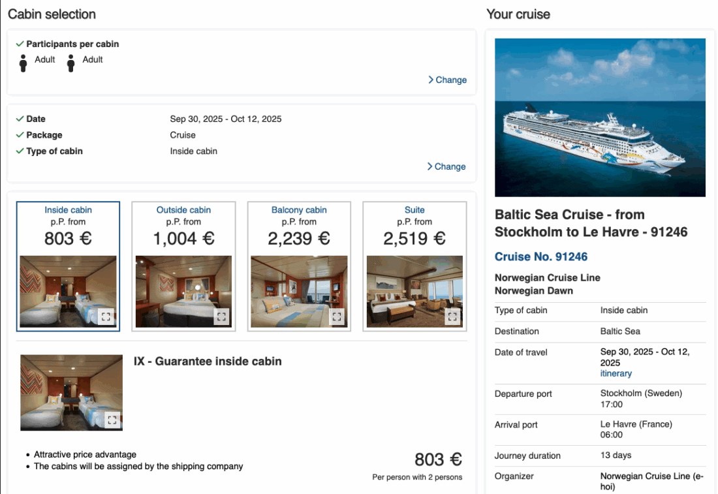718x494 pixels.
Task: Expand the Balcony cabin photo fullscreen
Action: (337, 317)
